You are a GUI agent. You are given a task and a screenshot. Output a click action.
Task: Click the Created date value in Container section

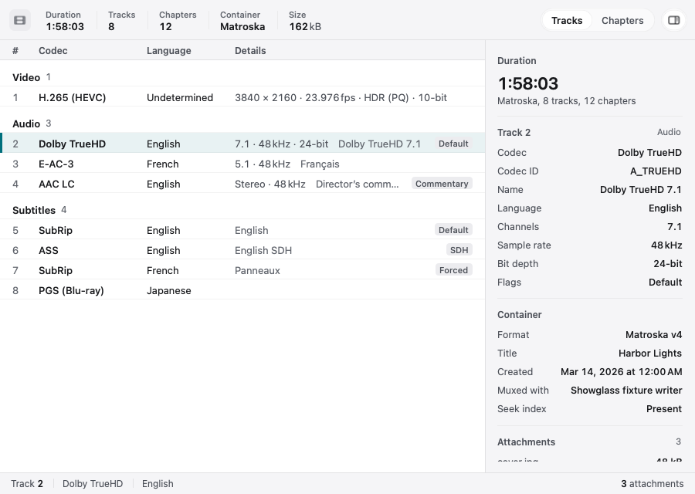pyautogui.click(x=622, y=372)
